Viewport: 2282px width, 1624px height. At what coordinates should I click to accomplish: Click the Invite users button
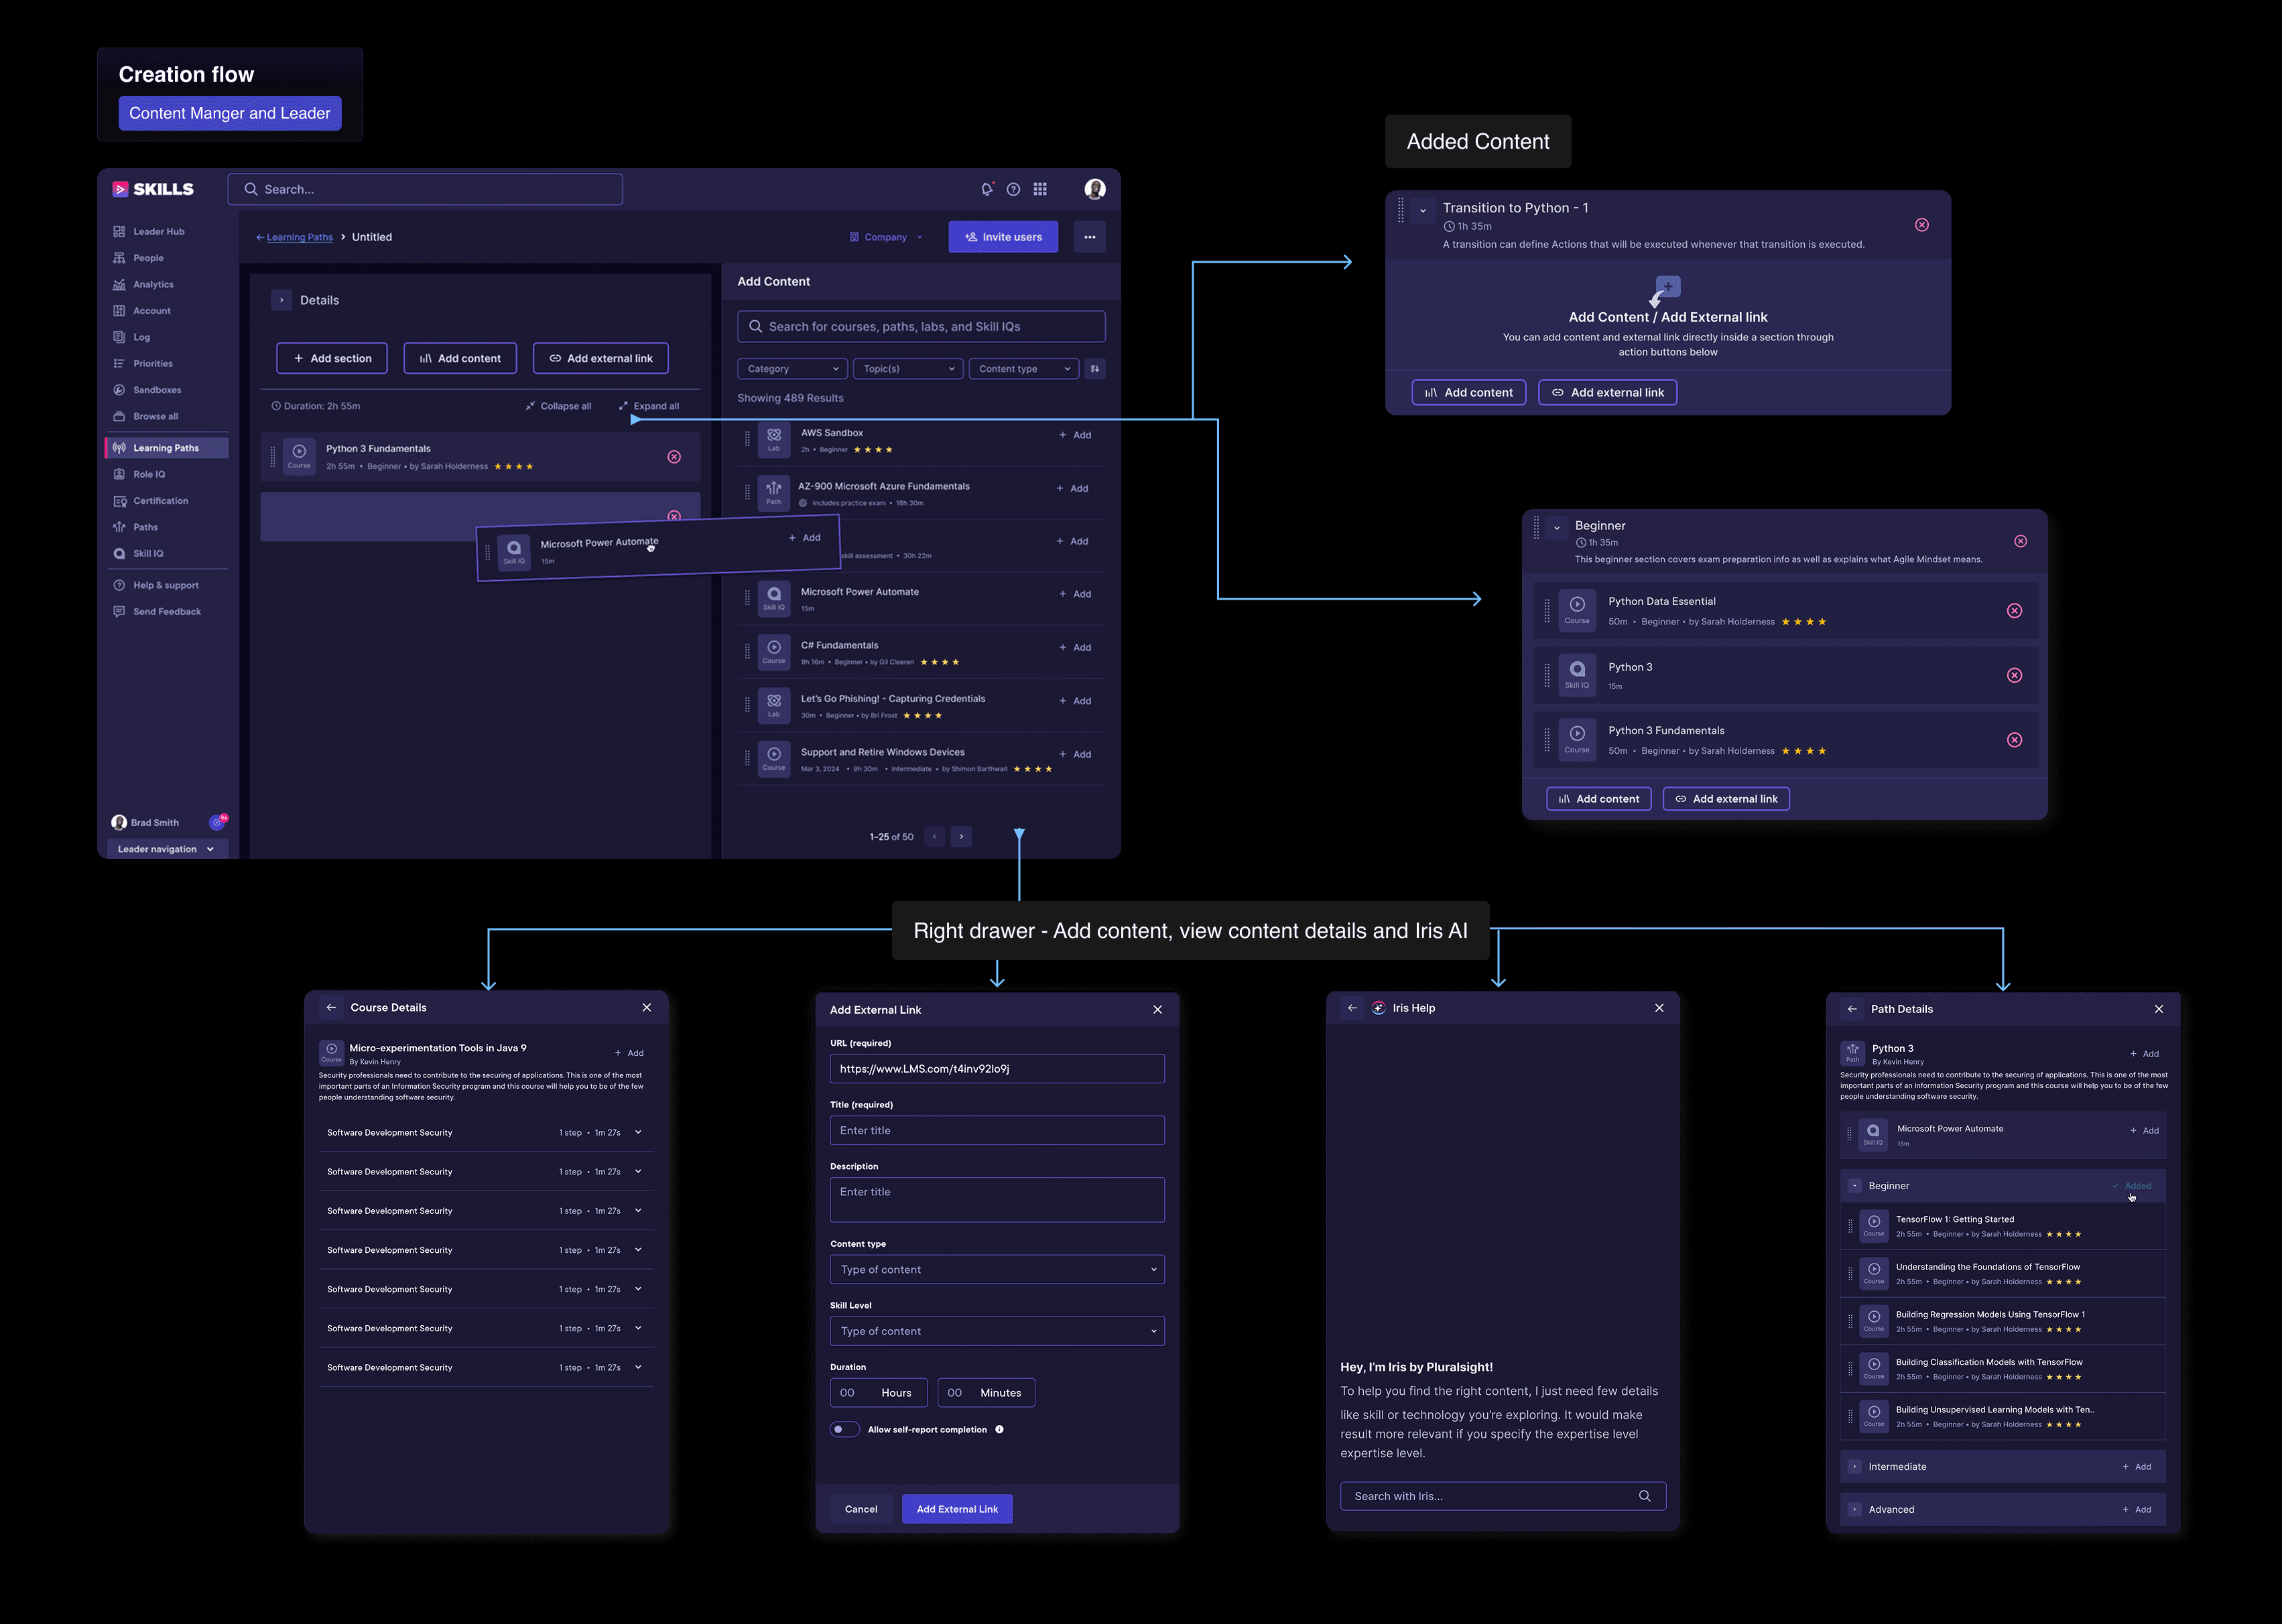(1003, 237)
